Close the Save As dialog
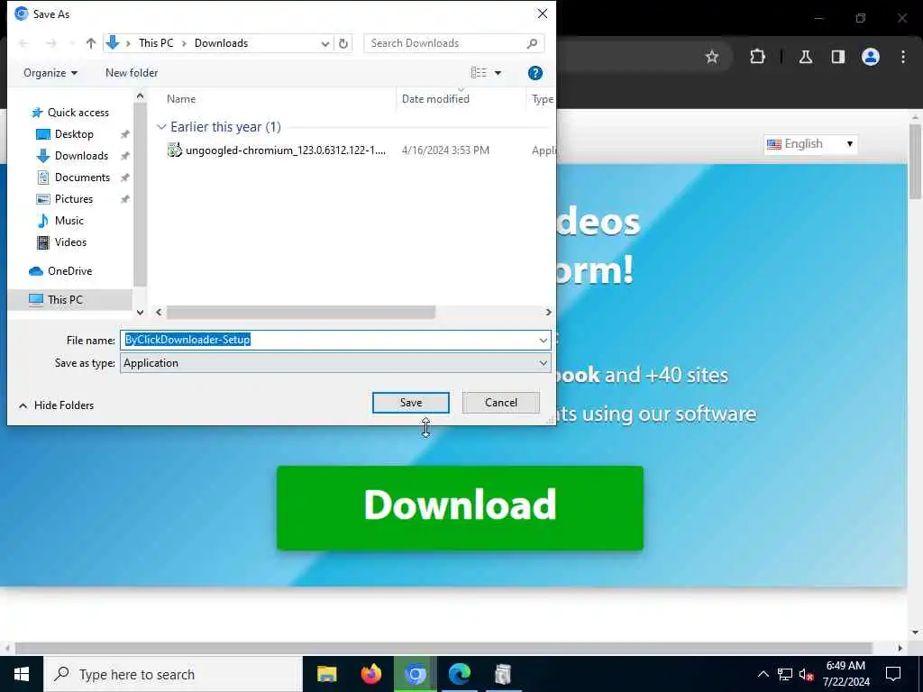This screenshot has height=692, width=923. pyautogui.click(x=543, y=14)
